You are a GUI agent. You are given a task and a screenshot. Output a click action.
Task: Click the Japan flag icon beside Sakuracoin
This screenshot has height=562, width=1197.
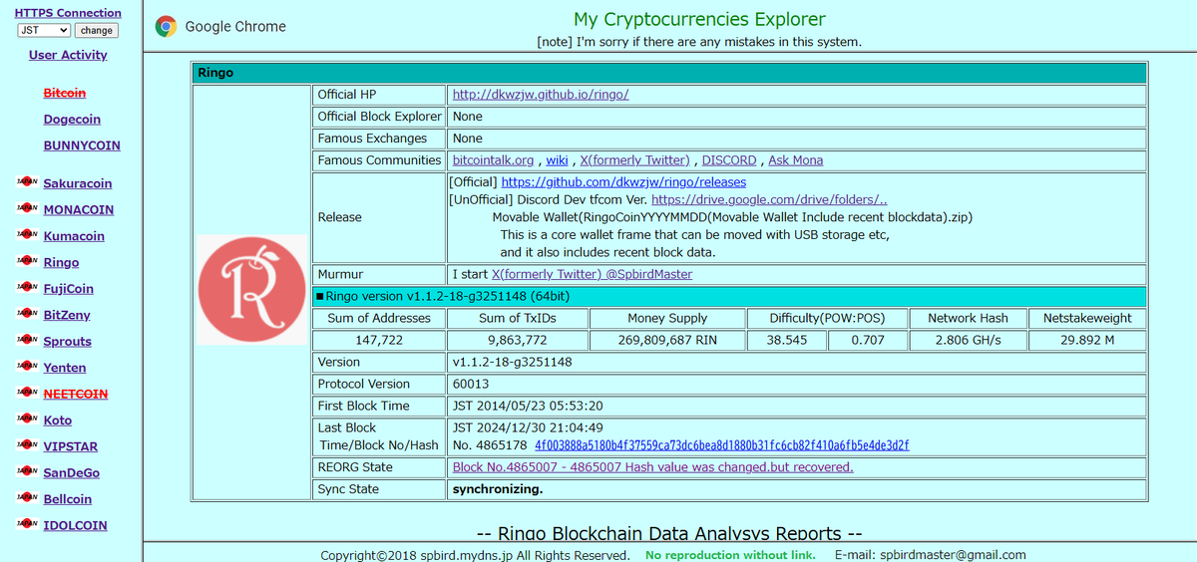[27, 182]
